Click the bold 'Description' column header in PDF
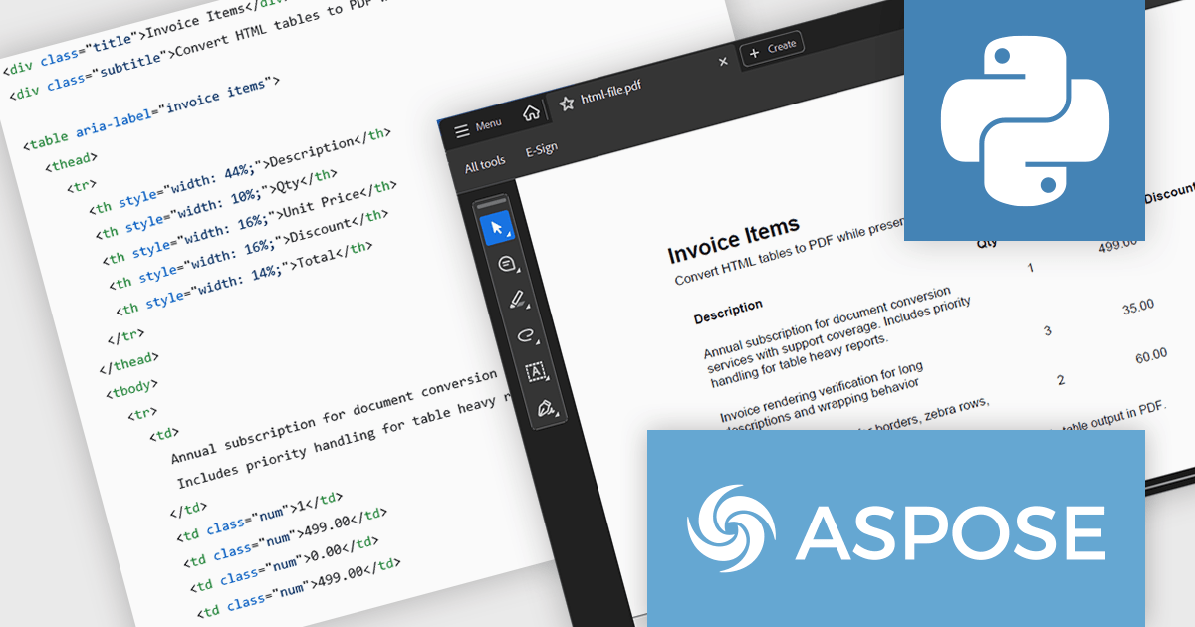The width and height of the screenshot is (1195, 627). point(728,312)
